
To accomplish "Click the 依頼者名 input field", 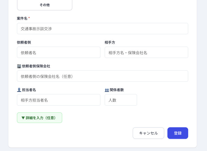I will [x=58, y=52].
